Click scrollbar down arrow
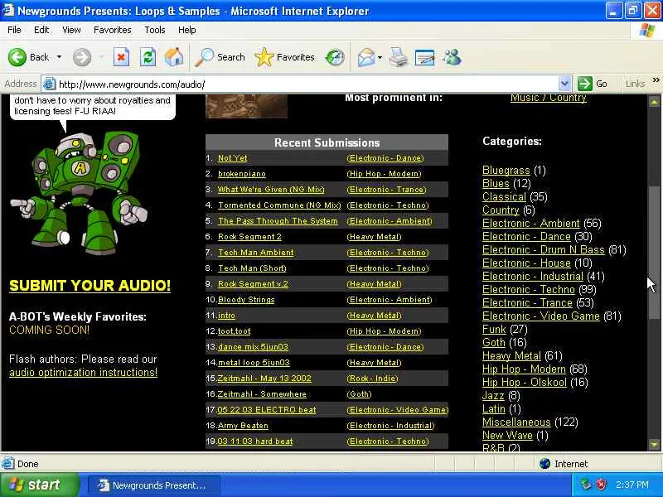 point(654,445)
